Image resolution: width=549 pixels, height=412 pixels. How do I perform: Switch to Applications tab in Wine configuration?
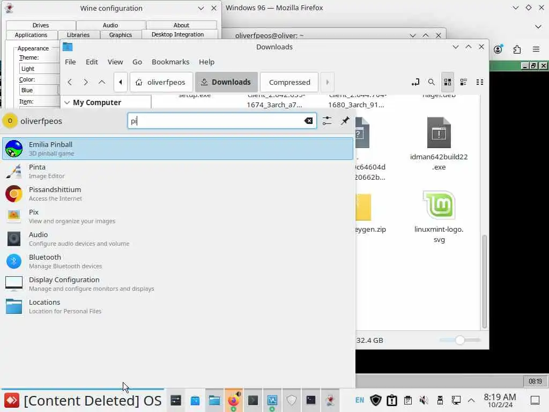31,35
